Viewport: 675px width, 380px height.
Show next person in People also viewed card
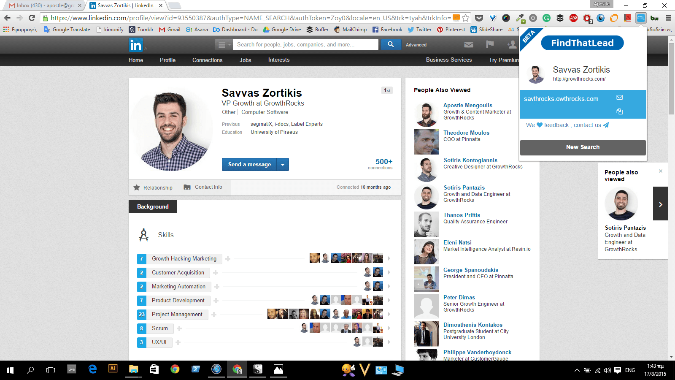(660, 204)
